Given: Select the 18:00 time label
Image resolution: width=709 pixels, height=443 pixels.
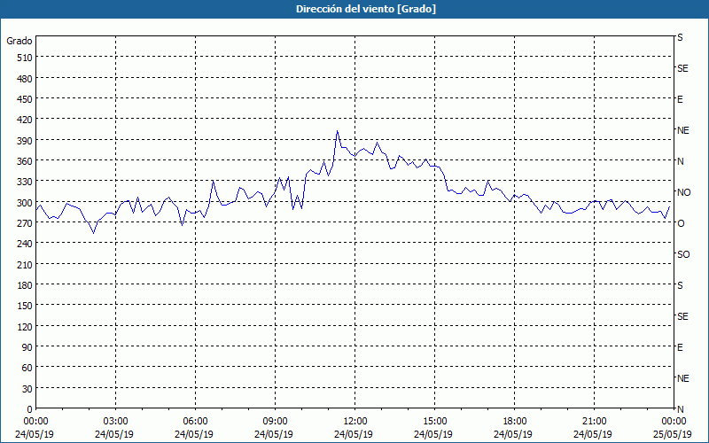Looking at the screenshot, I should 514,422.
